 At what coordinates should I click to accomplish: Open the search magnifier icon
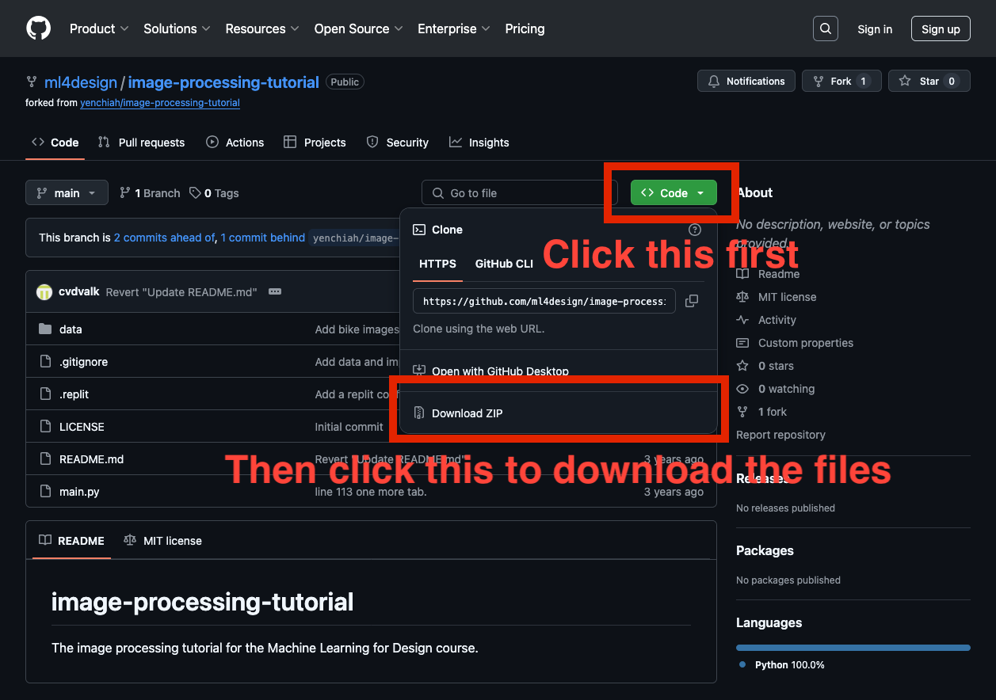(x=825, y=29)
